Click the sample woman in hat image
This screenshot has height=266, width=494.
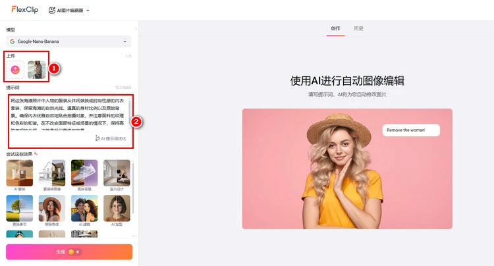(x=347, y=169)
